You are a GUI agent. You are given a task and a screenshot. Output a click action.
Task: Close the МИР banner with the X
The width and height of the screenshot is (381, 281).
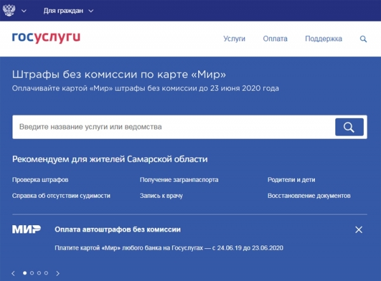(359, 230)
